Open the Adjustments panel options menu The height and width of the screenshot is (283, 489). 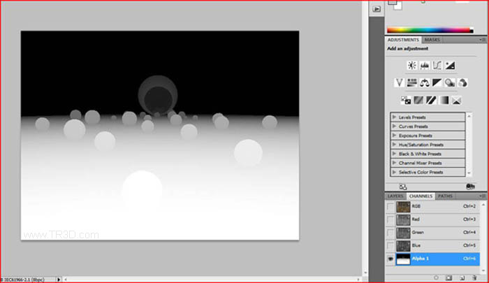pyautogui.click(x=482, y=40)
